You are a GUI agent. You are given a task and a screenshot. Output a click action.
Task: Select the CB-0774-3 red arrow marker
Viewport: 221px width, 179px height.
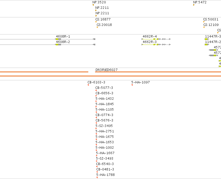click(x=96, y=118)
